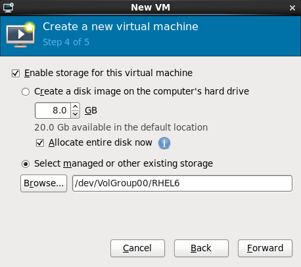Click the '20.0 Gb available in the default location' text

(x=121, y=127)
